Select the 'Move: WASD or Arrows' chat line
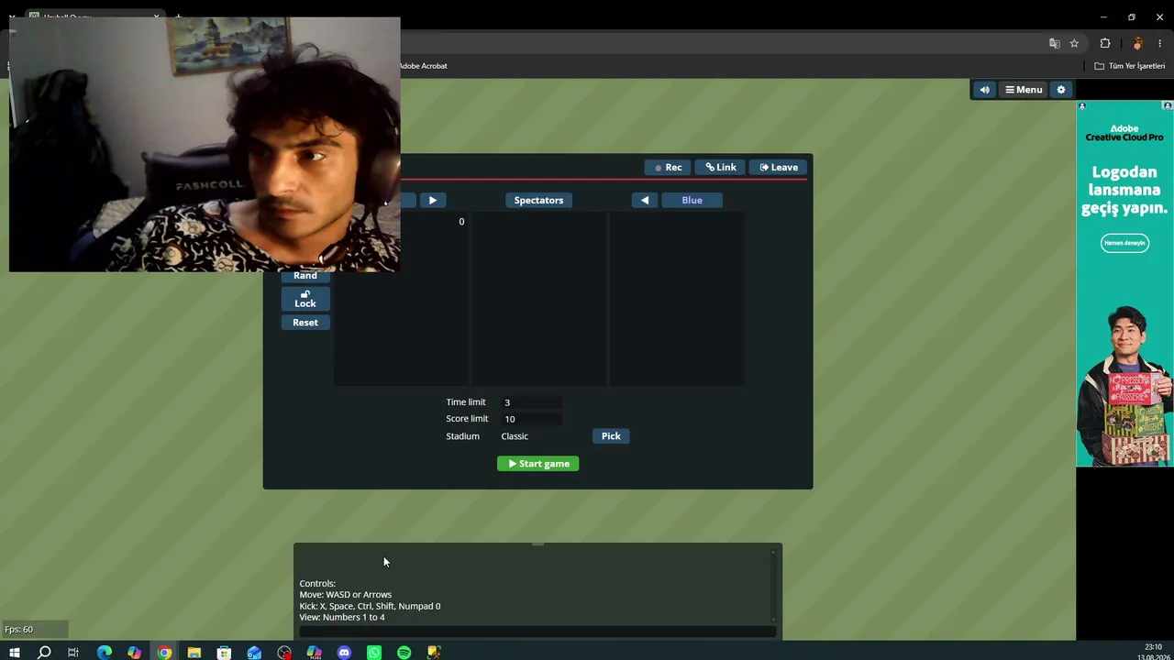 [x=345, y=595]
